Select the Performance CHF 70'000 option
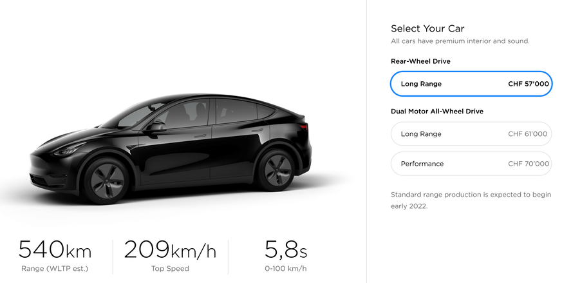Image resolution: width=562 pixels, height=283 pixels. (x=471, y=164)
